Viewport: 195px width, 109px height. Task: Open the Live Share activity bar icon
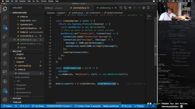click(5, 54)
